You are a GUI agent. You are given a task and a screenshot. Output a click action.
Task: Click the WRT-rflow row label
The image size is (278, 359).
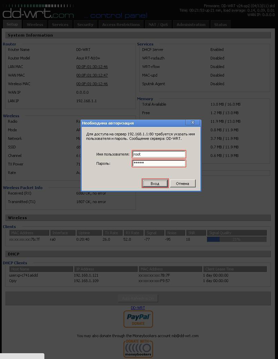pos(151,67)
